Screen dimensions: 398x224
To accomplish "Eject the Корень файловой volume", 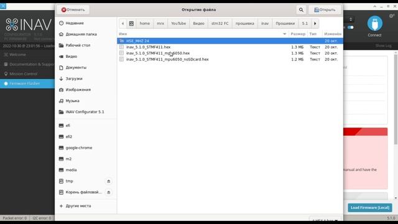I will click(x=109, y=192).
